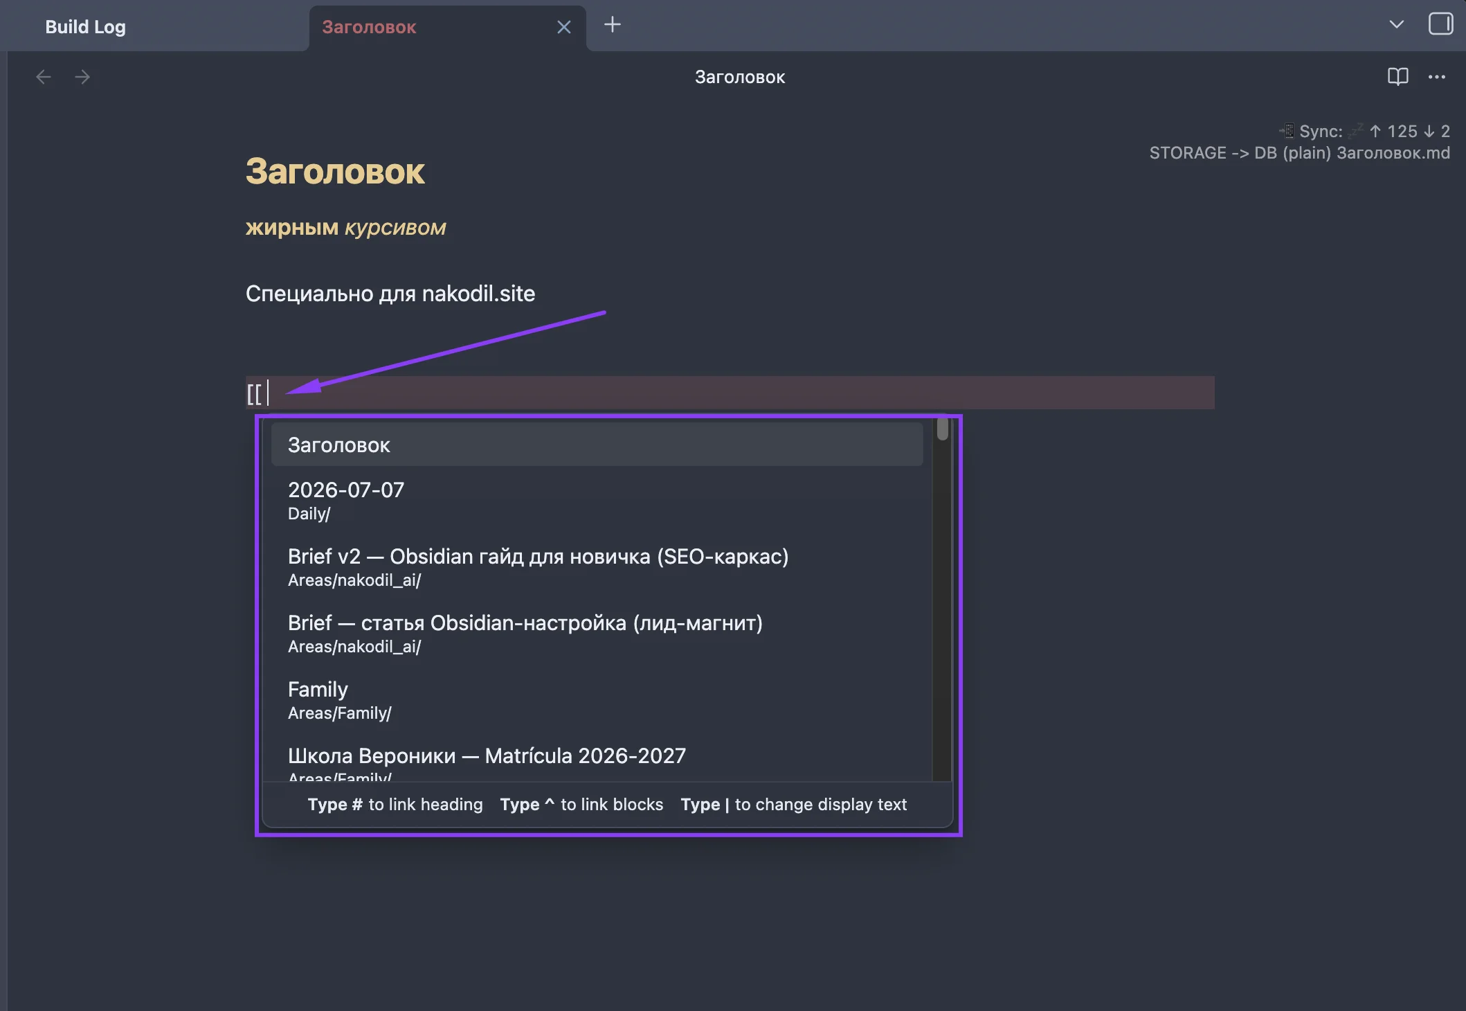
Task: Place cursor in the [[ link line
Action: pyautogui.click(x=730, y=393)
